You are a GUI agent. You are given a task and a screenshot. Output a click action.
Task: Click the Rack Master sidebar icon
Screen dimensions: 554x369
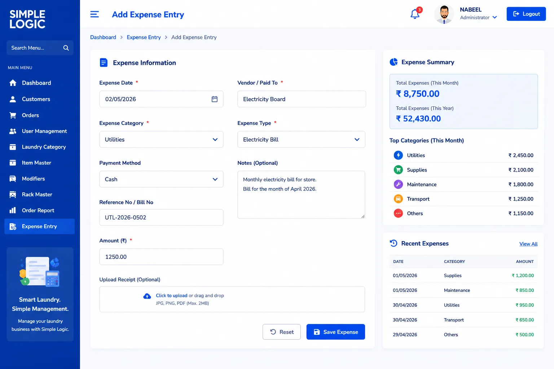[x=13, y=195]
